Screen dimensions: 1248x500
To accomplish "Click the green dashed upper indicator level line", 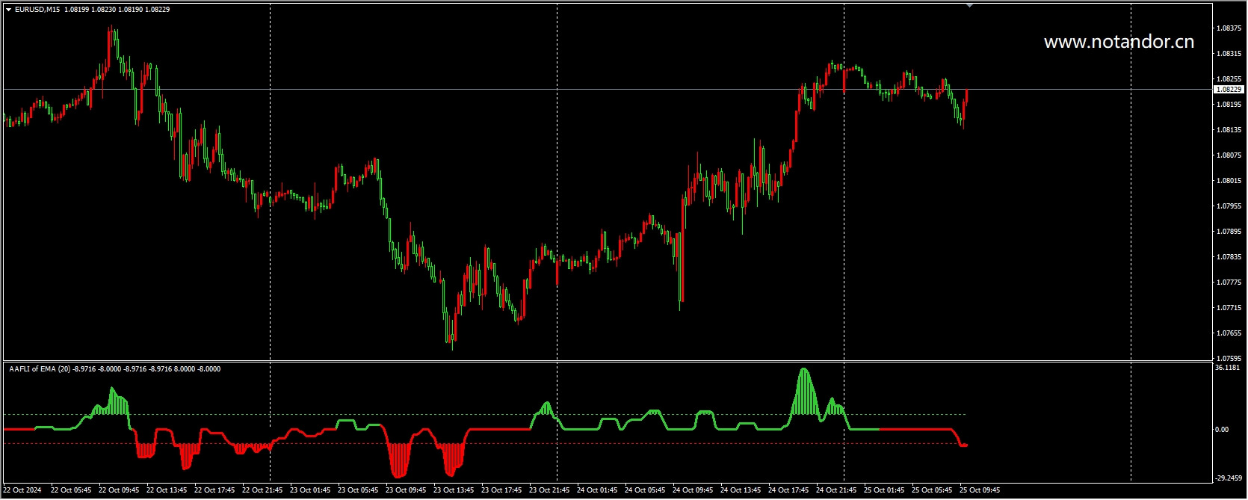I will 299,414.
